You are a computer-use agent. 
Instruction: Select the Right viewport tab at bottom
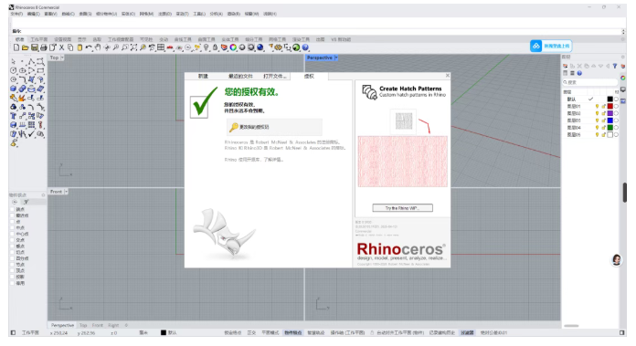[113, 325]
